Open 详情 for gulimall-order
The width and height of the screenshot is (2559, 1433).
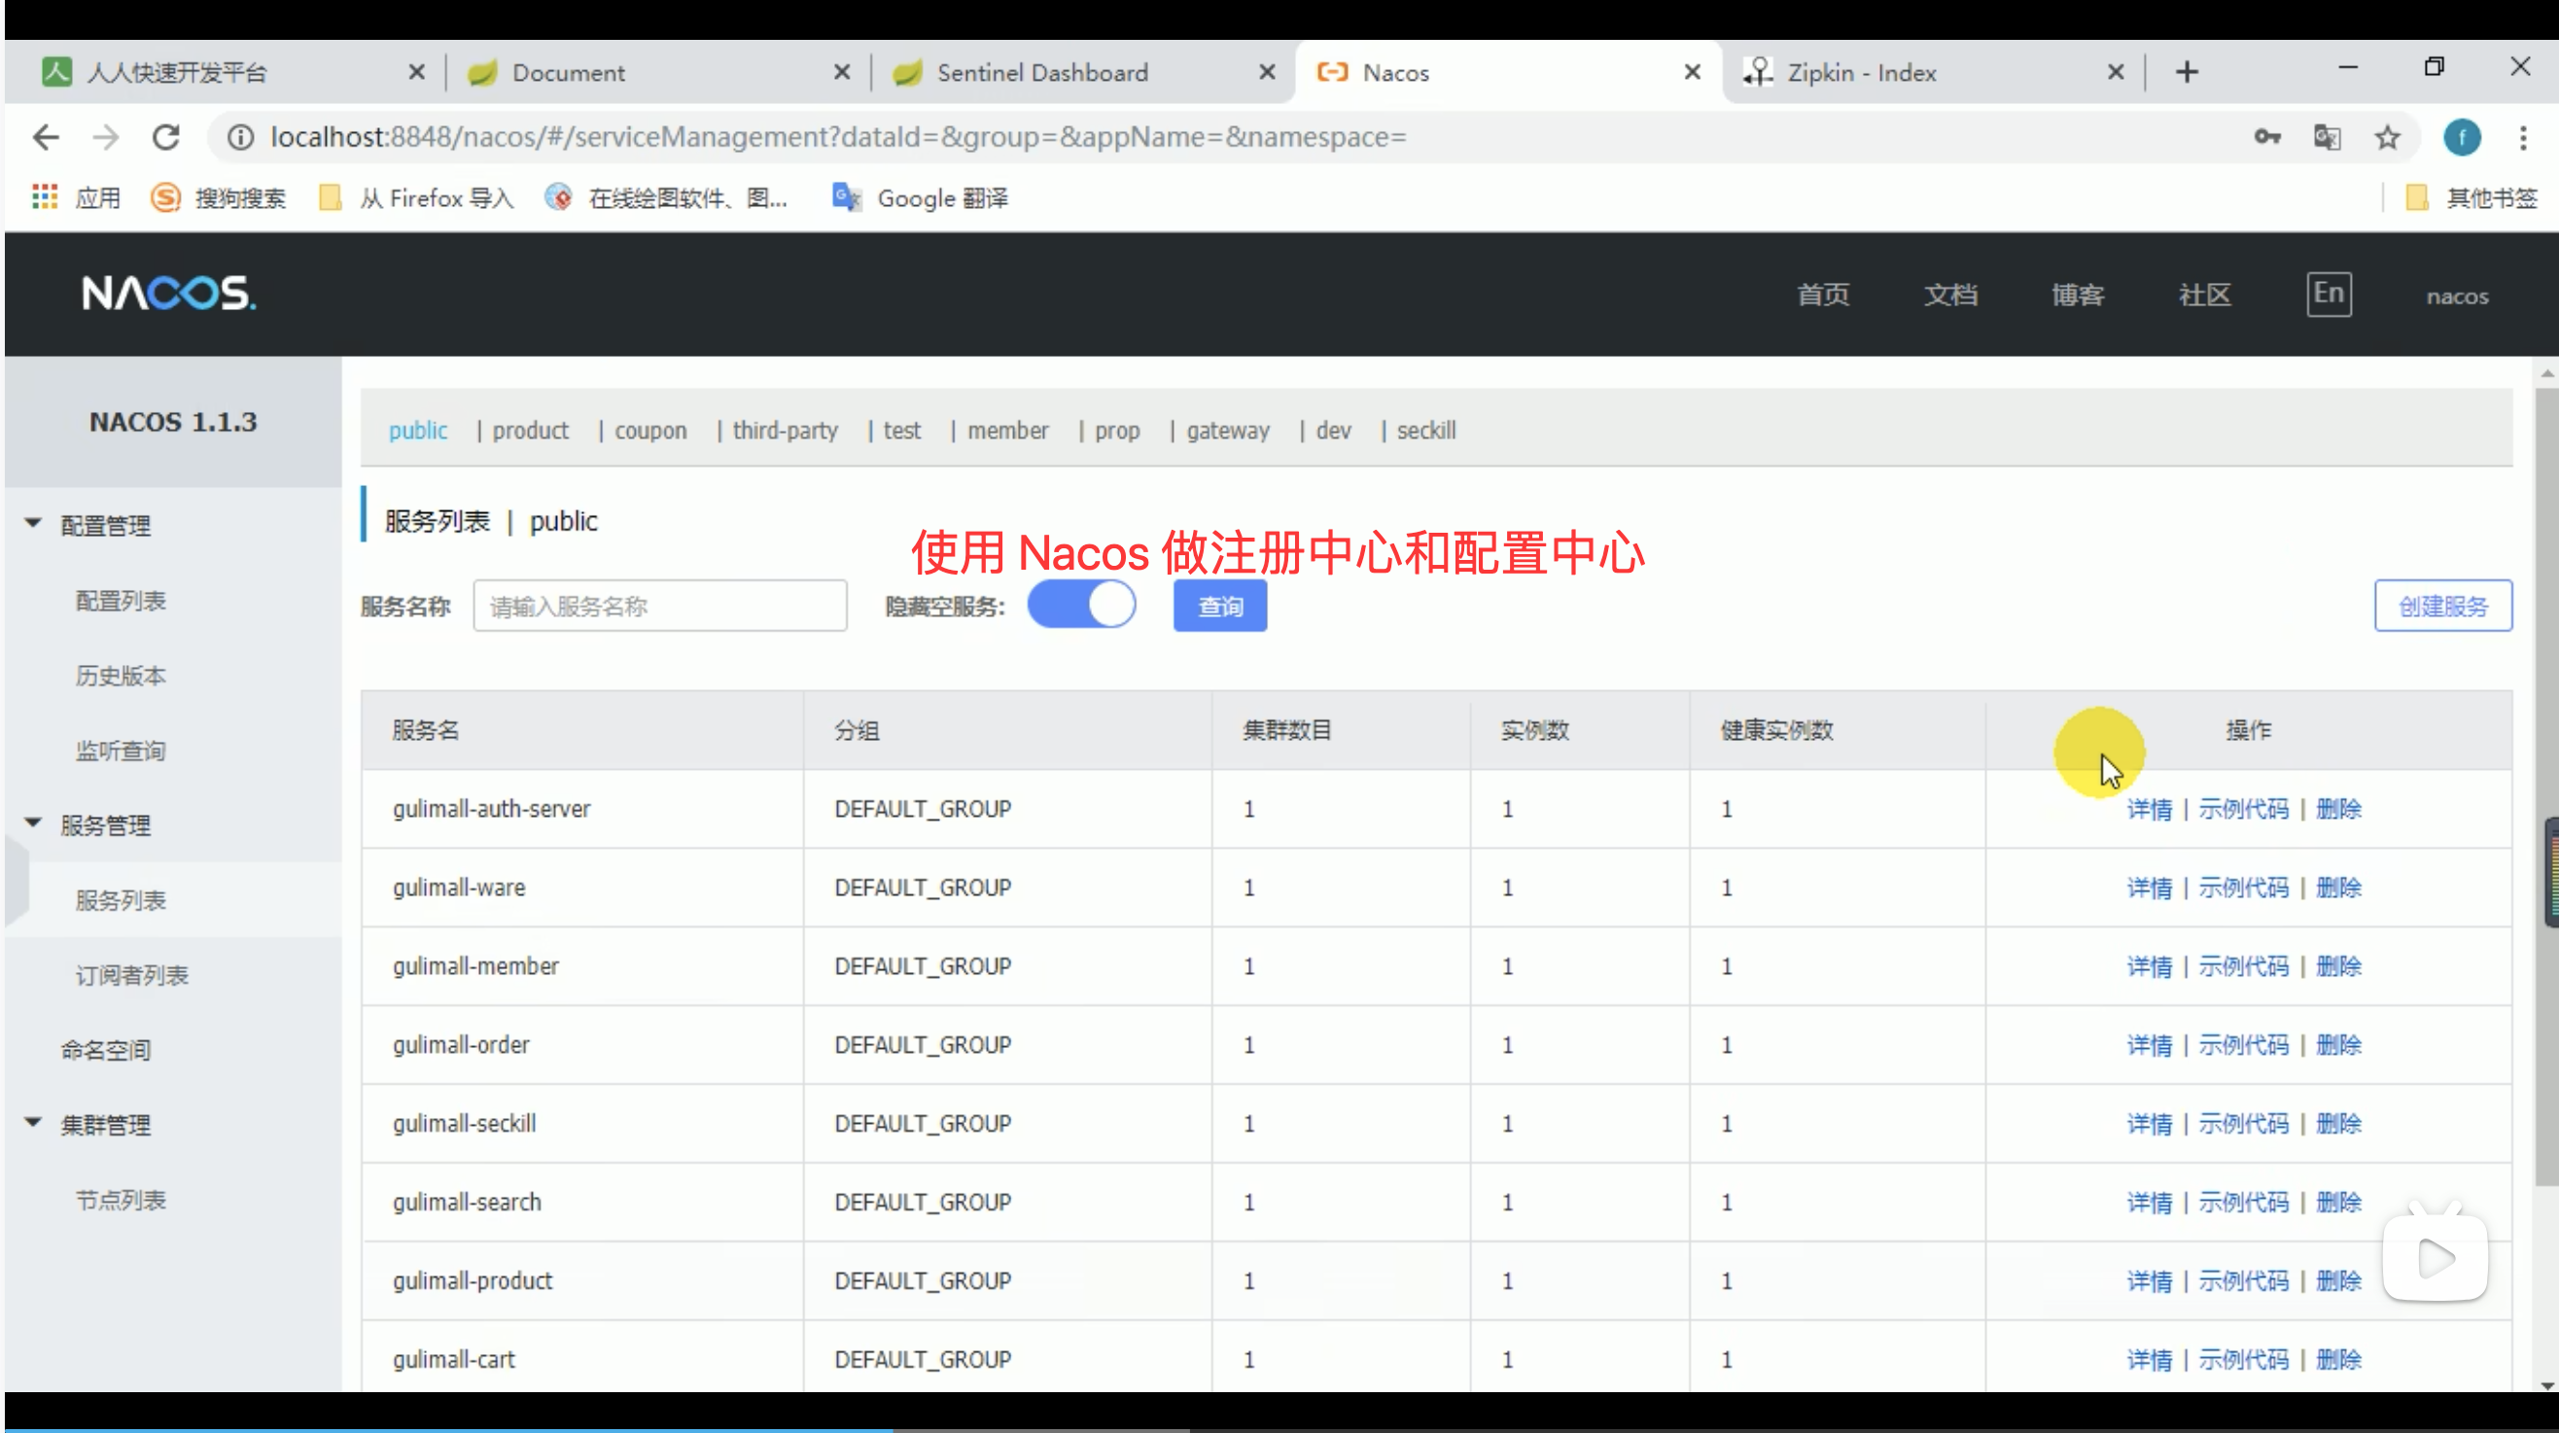pos(2149,1045)
